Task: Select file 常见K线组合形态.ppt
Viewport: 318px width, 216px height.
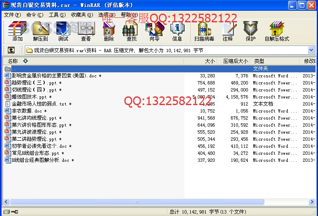Action: (38, 153)
